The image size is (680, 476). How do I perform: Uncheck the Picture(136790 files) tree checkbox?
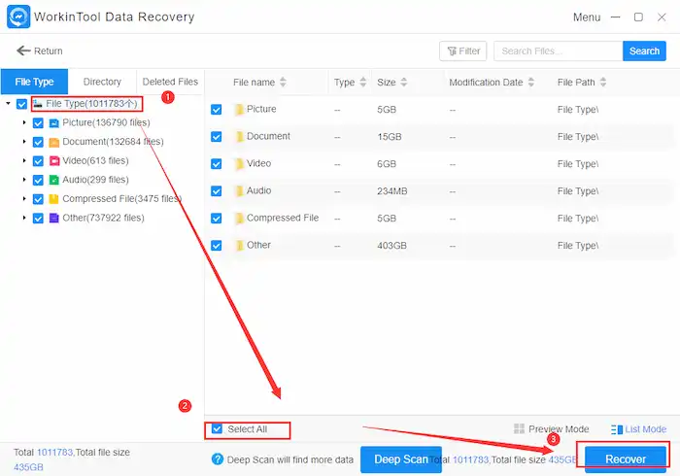38,123
